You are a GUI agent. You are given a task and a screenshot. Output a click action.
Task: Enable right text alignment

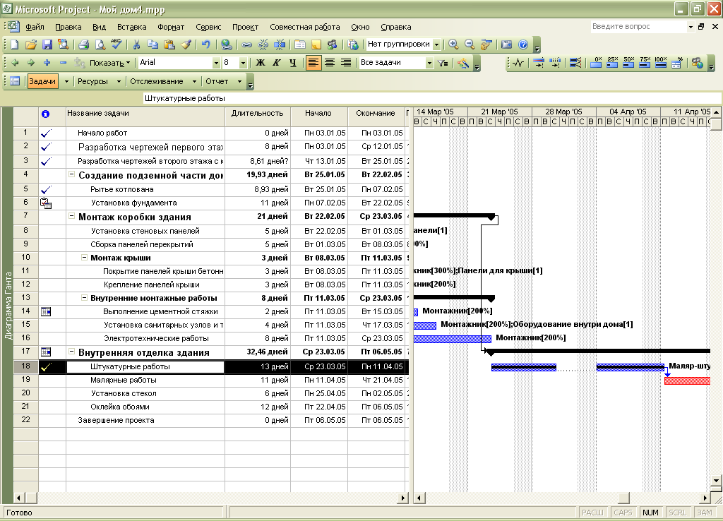(346, 63)
